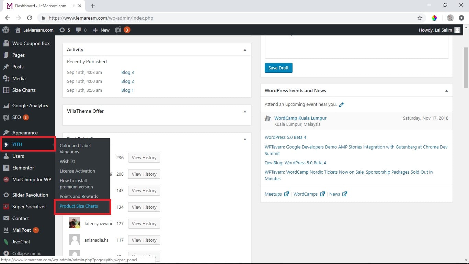The height and width of the screenshot is (264, 469).
Task: Open WordCamp Kuala Lumpur event link
Action: pyautogui.click(x=300, y=118)
